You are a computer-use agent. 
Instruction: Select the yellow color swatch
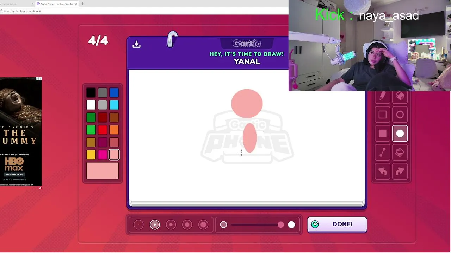[x=91, y=155]
